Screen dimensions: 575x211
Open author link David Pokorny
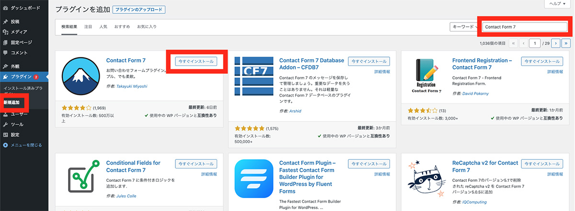[476, 94]
